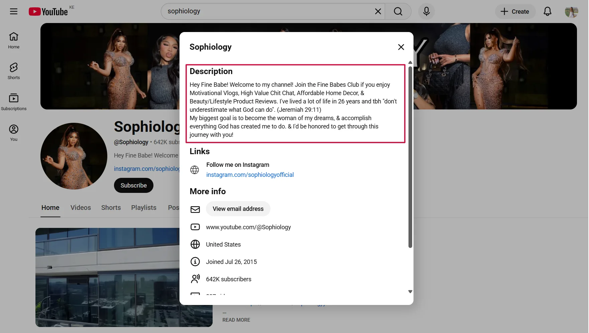Click the dialog scrollbar up arrow
The width and height of the screenshot is (589, 333).
410,63
